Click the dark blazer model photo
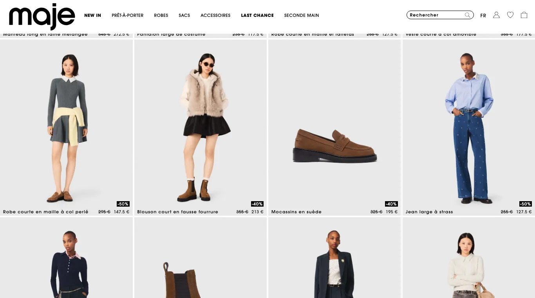Screen dimensions: 535x298 334,258
